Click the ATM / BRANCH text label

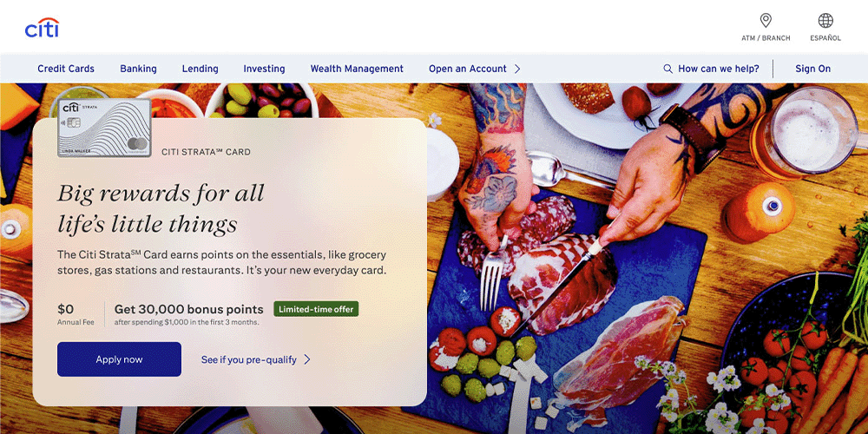coord(766,38)
